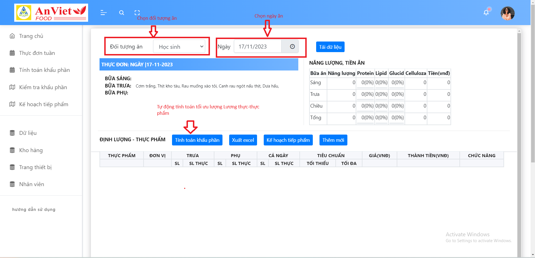Image resolution: width=535 pixels, height=258 pixels.
Task: Click the search icon in top bar
Action: pyautogui.click(x=122, y=13)
